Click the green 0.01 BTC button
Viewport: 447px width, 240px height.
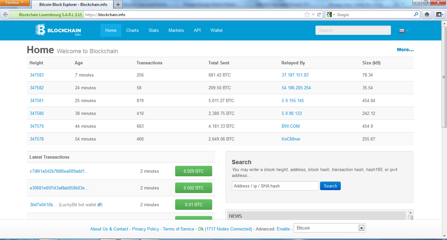coord(193,205)
